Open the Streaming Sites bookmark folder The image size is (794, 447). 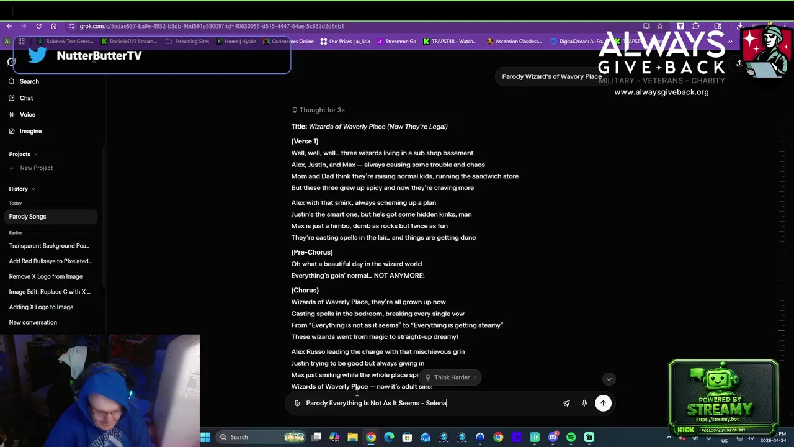187,42
